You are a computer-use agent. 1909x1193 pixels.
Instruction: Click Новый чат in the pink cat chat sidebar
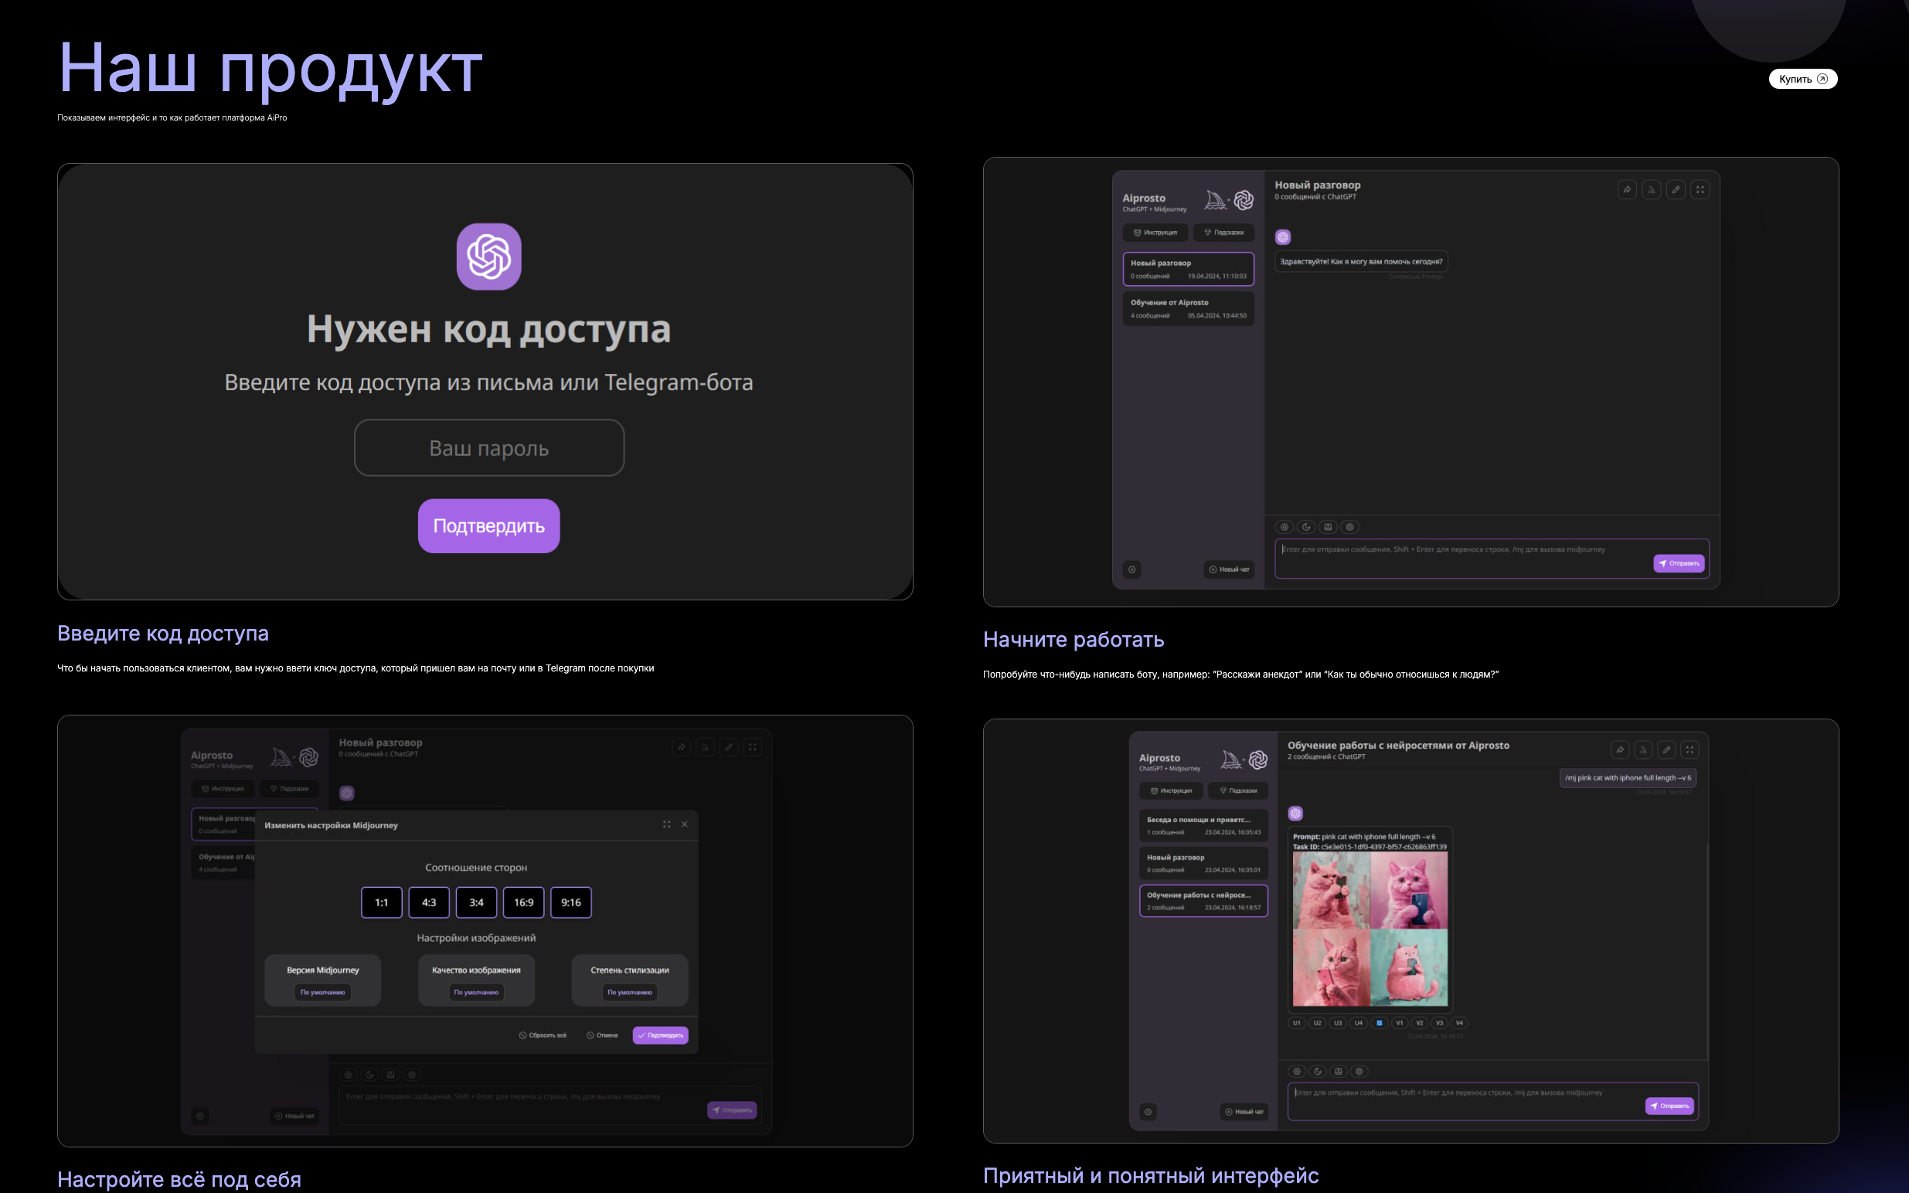1244,1112
